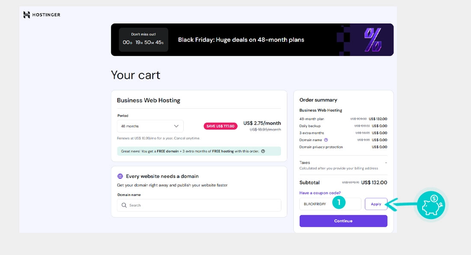Click the countdown timer box
Viewport: 471px width, 255px height.
tap(143, 40)
